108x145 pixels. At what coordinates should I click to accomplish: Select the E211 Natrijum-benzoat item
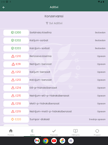click(54, 64)
